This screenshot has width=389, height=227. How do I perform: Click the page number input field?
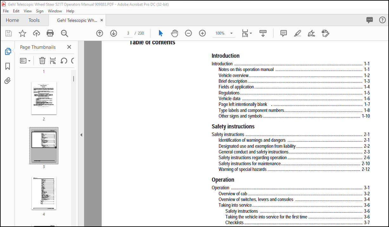pyautogui.click(x=128, y=33)
